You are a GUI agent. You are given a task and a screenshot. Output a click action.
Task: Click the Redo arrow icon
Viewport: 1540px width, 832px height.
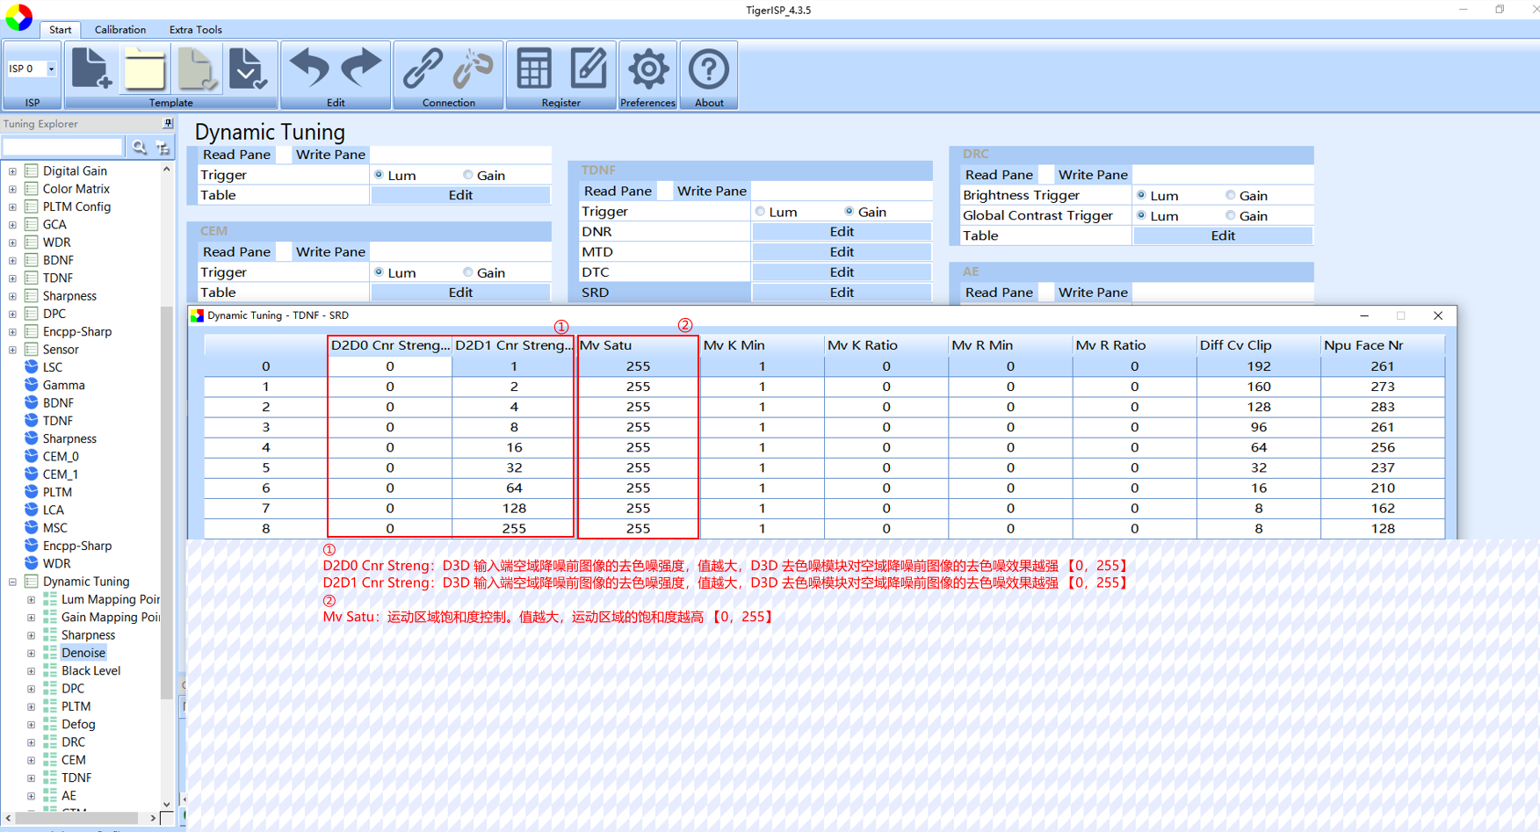tap(361, 69)
